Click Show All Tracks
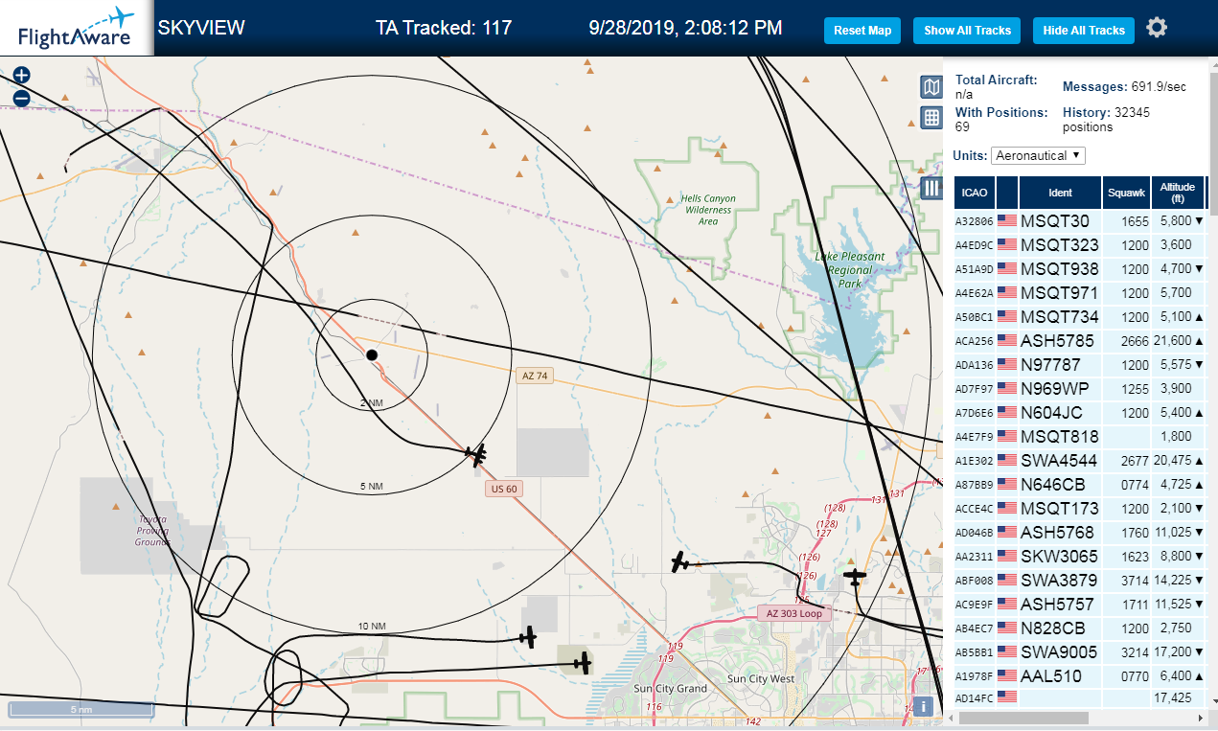The width and height of the screenshot is (1218, 731). (967, 31)
